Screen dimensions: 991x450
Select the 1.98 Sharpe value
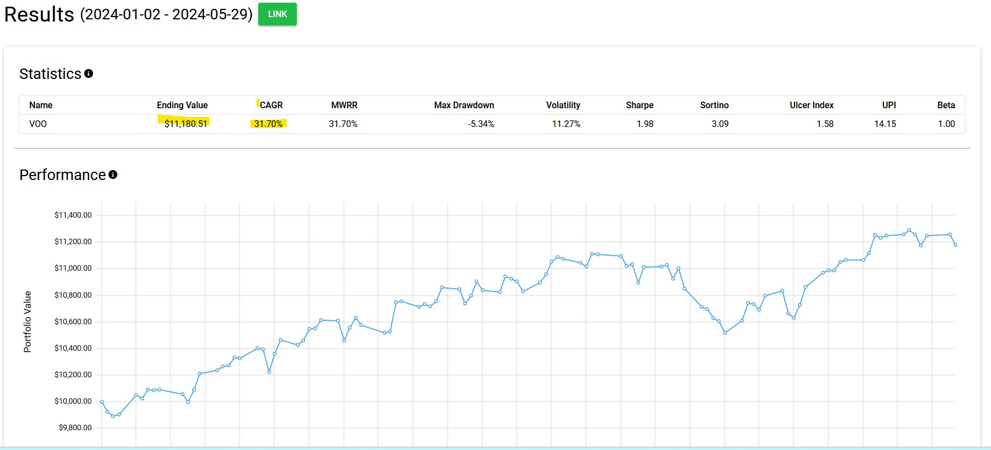click(645, 124)
